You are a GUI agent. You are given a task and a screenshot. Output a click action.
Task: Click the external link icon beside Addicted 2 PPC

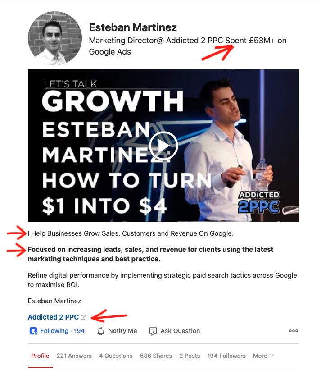point(83,317)
